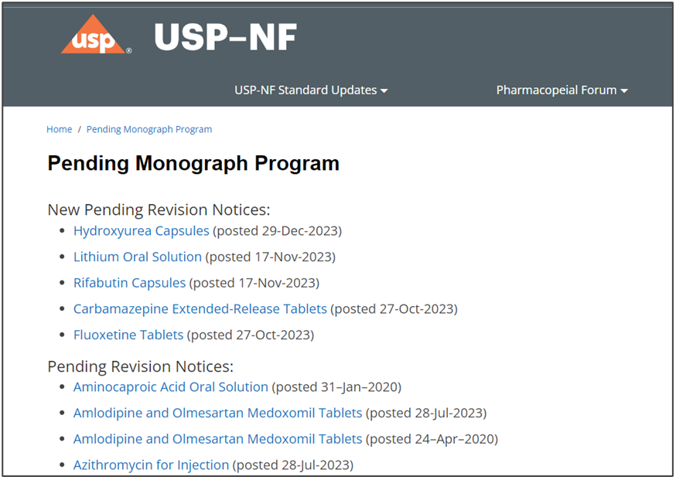Open the Fluoxetine Tablets notice
This screenshot has height=480, width=676.
(128, 335)
